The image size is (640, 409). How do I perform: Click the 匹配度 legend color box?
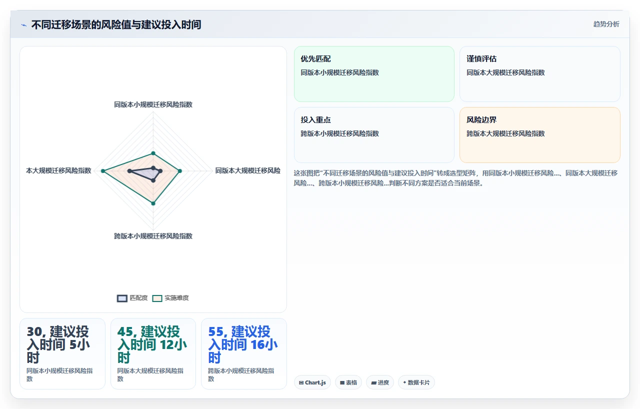[x=122, y=298]
